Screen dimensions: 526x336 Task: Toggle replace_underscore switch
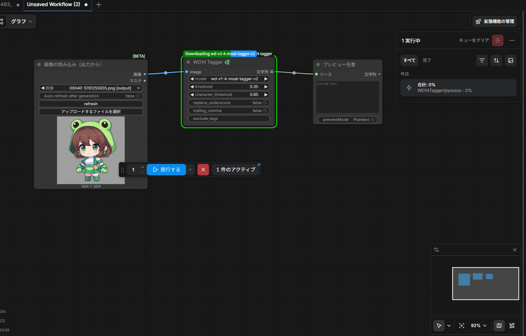coord(265,103)
